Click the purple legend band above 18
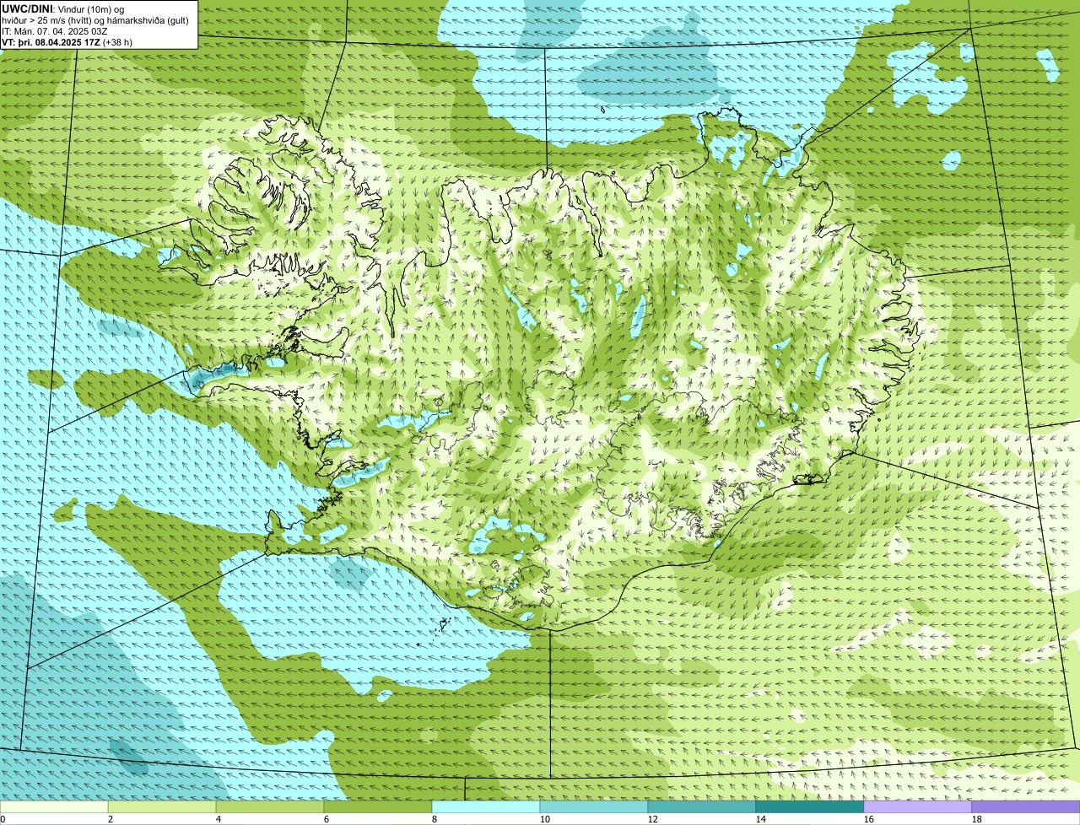Viewport: 1080px width, 825px height. click(x=1026, y=806)
